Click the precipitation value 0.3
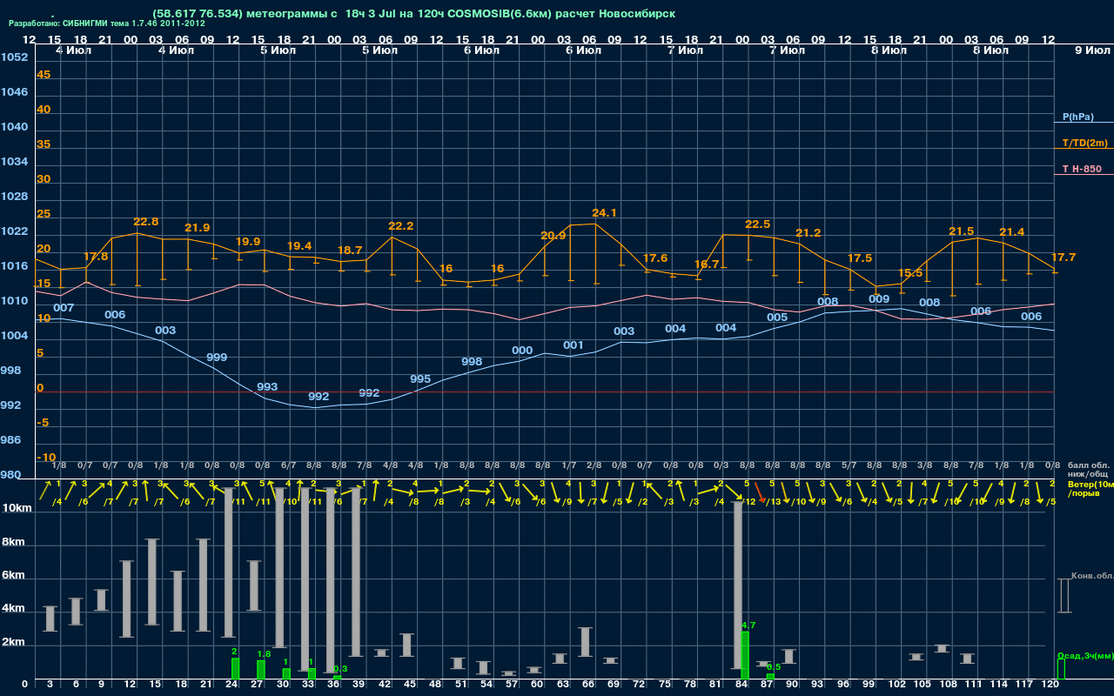Image resolution: width=1114 pixels, height=696 pixels. [340, 669]
